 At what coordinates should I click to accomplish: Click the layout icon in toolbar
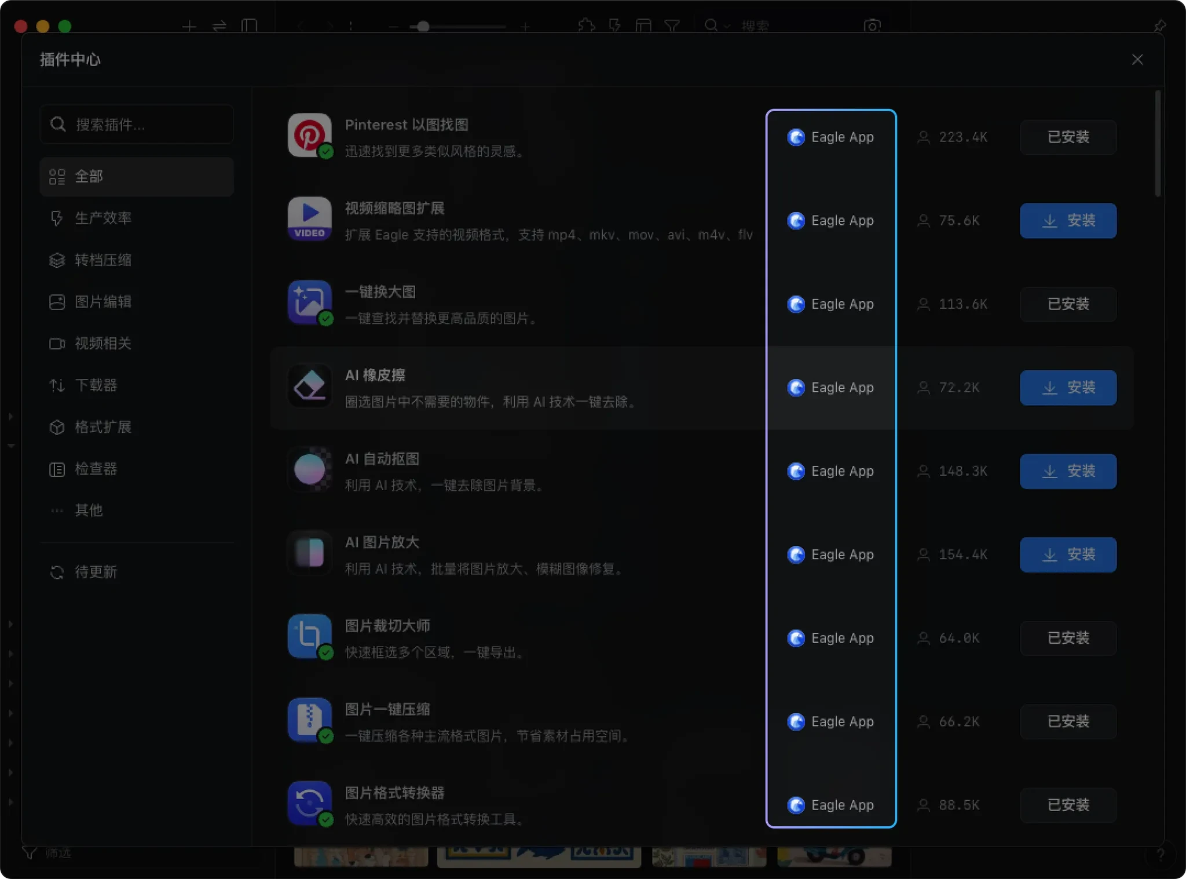(x=643, y=26)
